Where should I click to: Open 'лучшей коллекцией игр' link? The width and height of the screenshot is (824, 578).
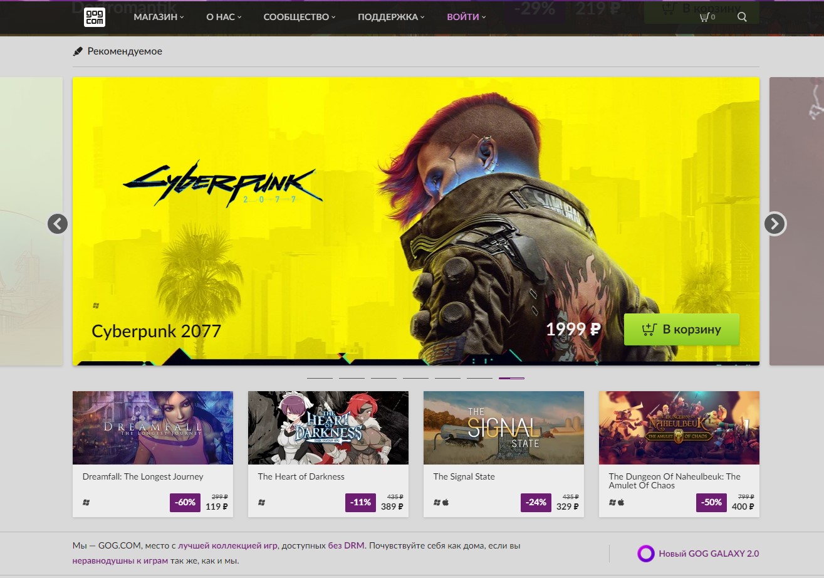click(x=227, y=545)
